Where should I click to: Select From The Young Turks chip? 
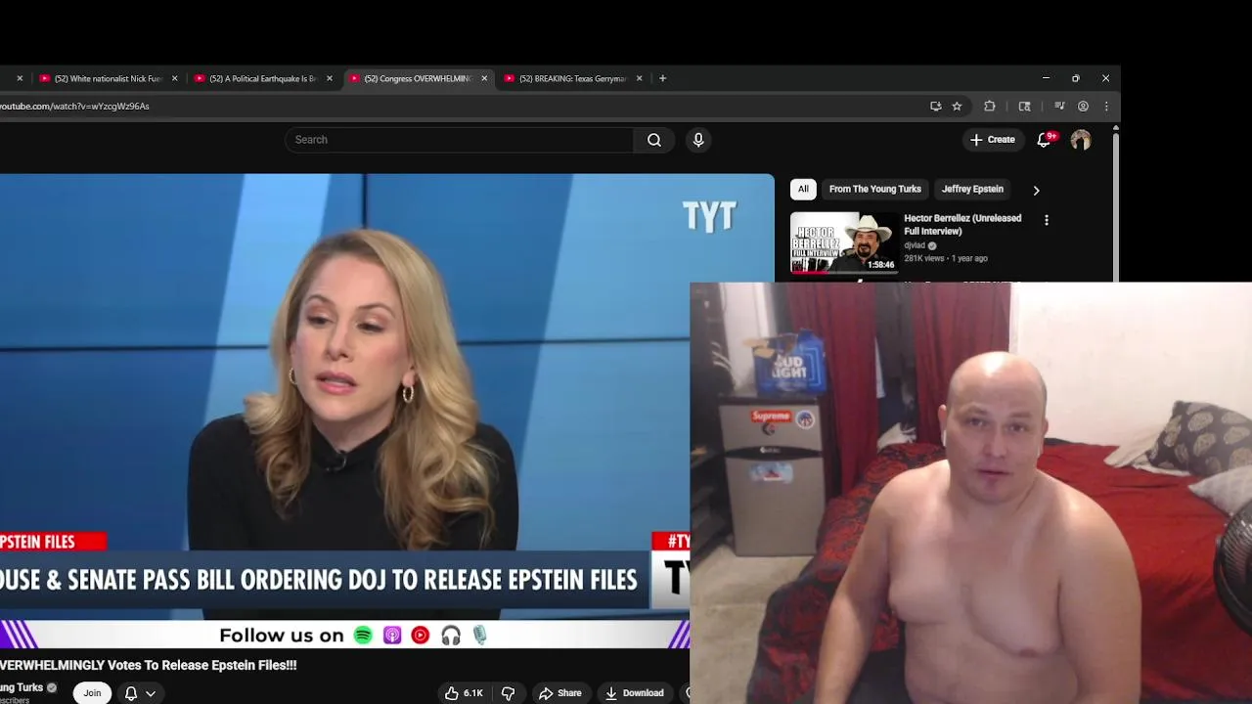click(875, 189)
